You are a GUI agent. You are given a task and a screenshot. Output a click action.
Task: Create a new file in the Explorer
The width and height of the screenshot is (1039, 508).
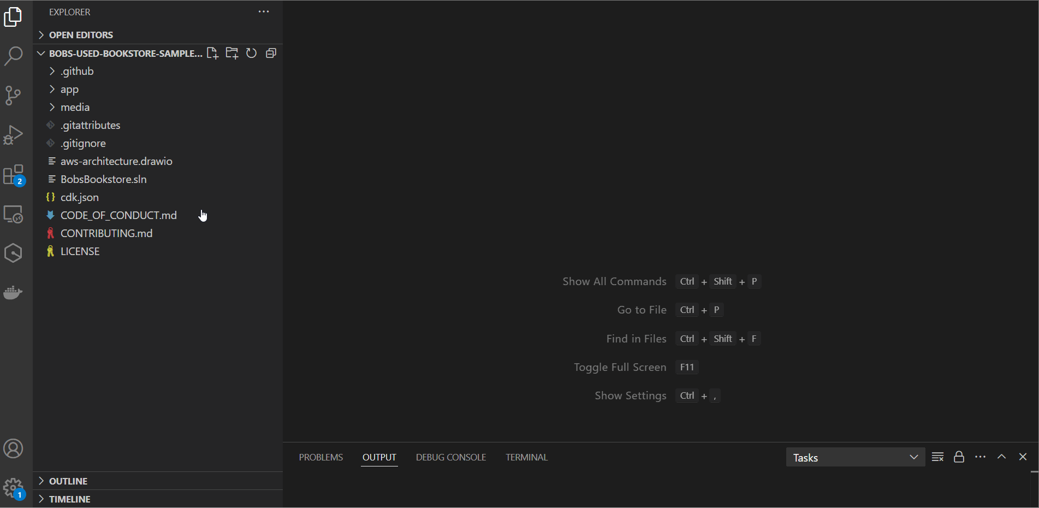coord(212,53)
